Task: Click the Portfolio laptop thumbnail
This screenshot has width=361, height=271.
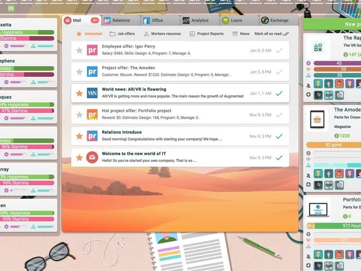Action: 318,209
